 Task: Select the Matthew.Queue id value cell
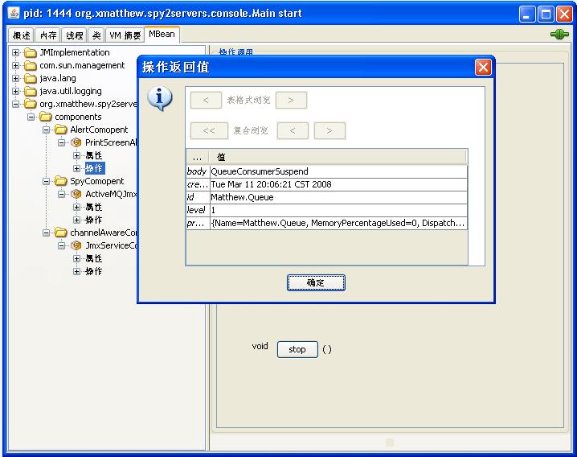338,197
